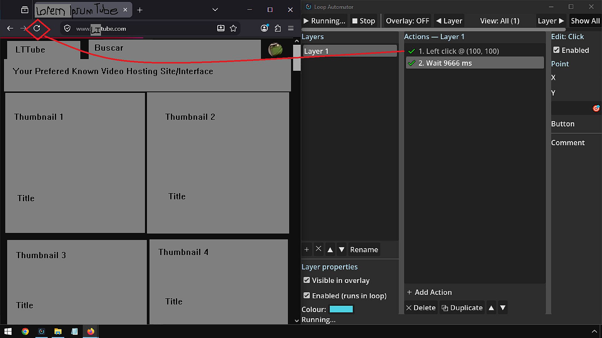
Task: Open the browser account profile icon
Action: click(x=264, y=28)
